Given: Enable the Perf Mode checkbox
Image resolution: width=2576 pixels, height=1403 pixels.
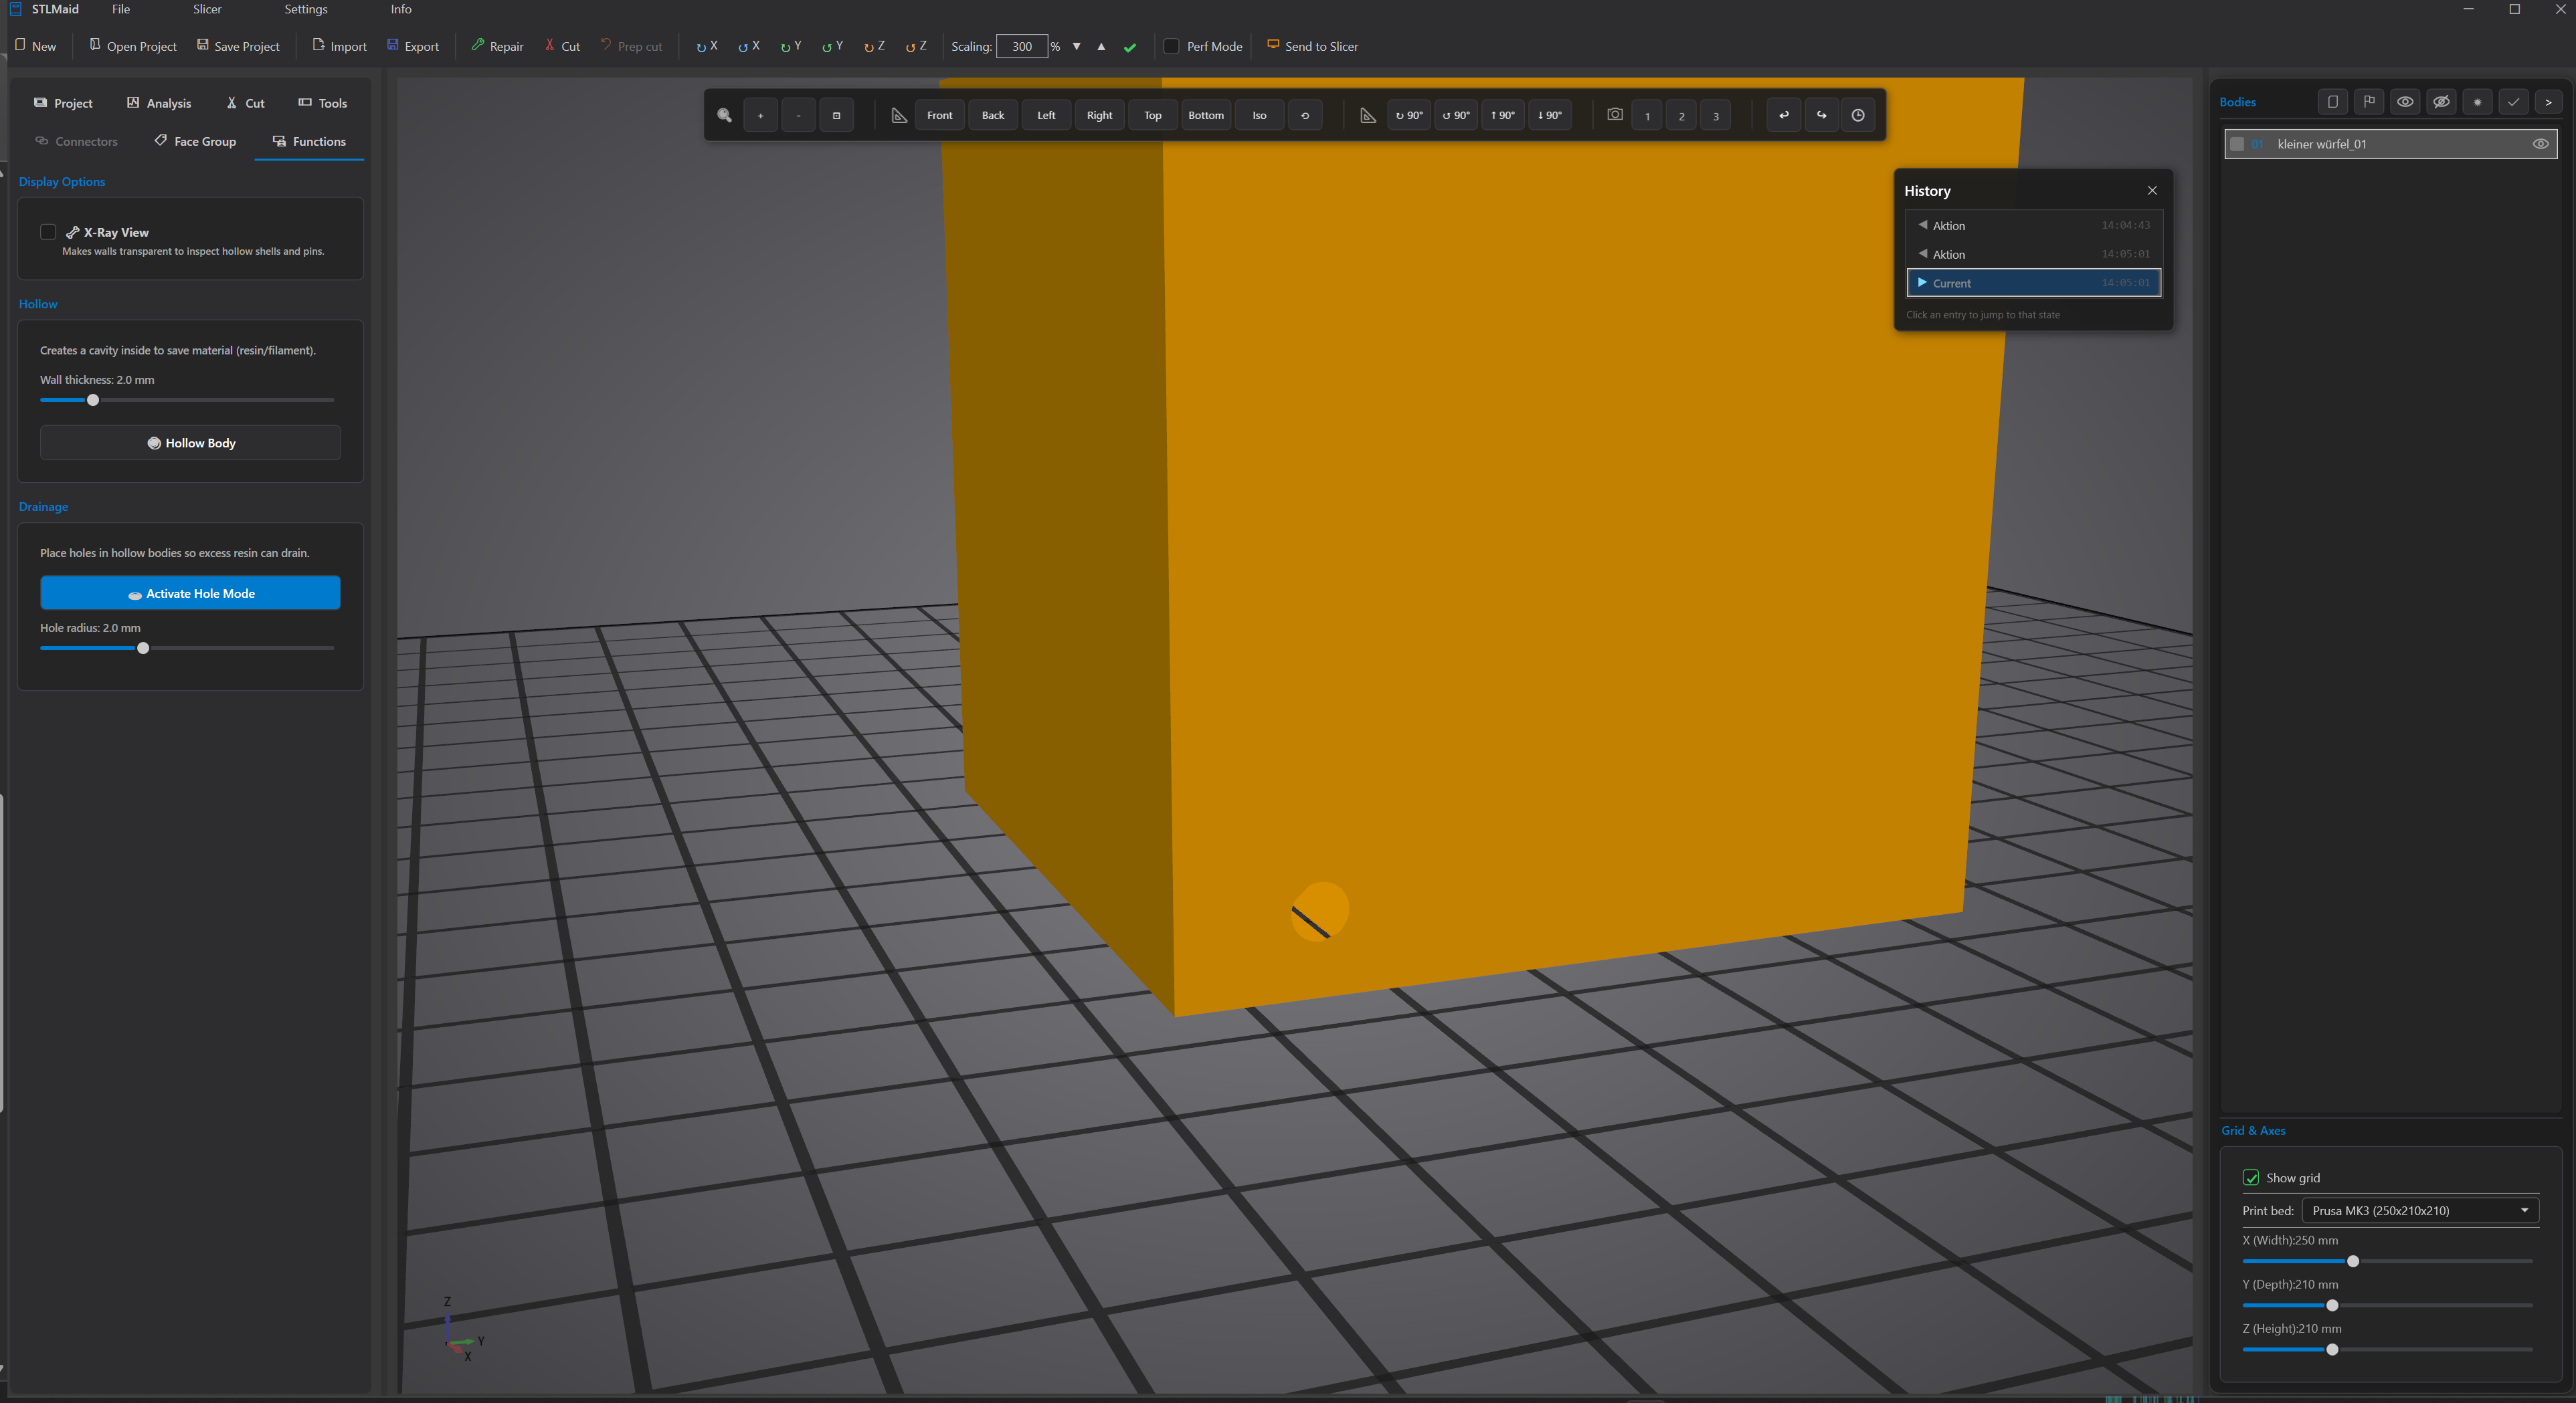Looking at the screenshot, I should [x=1171, y=46].
